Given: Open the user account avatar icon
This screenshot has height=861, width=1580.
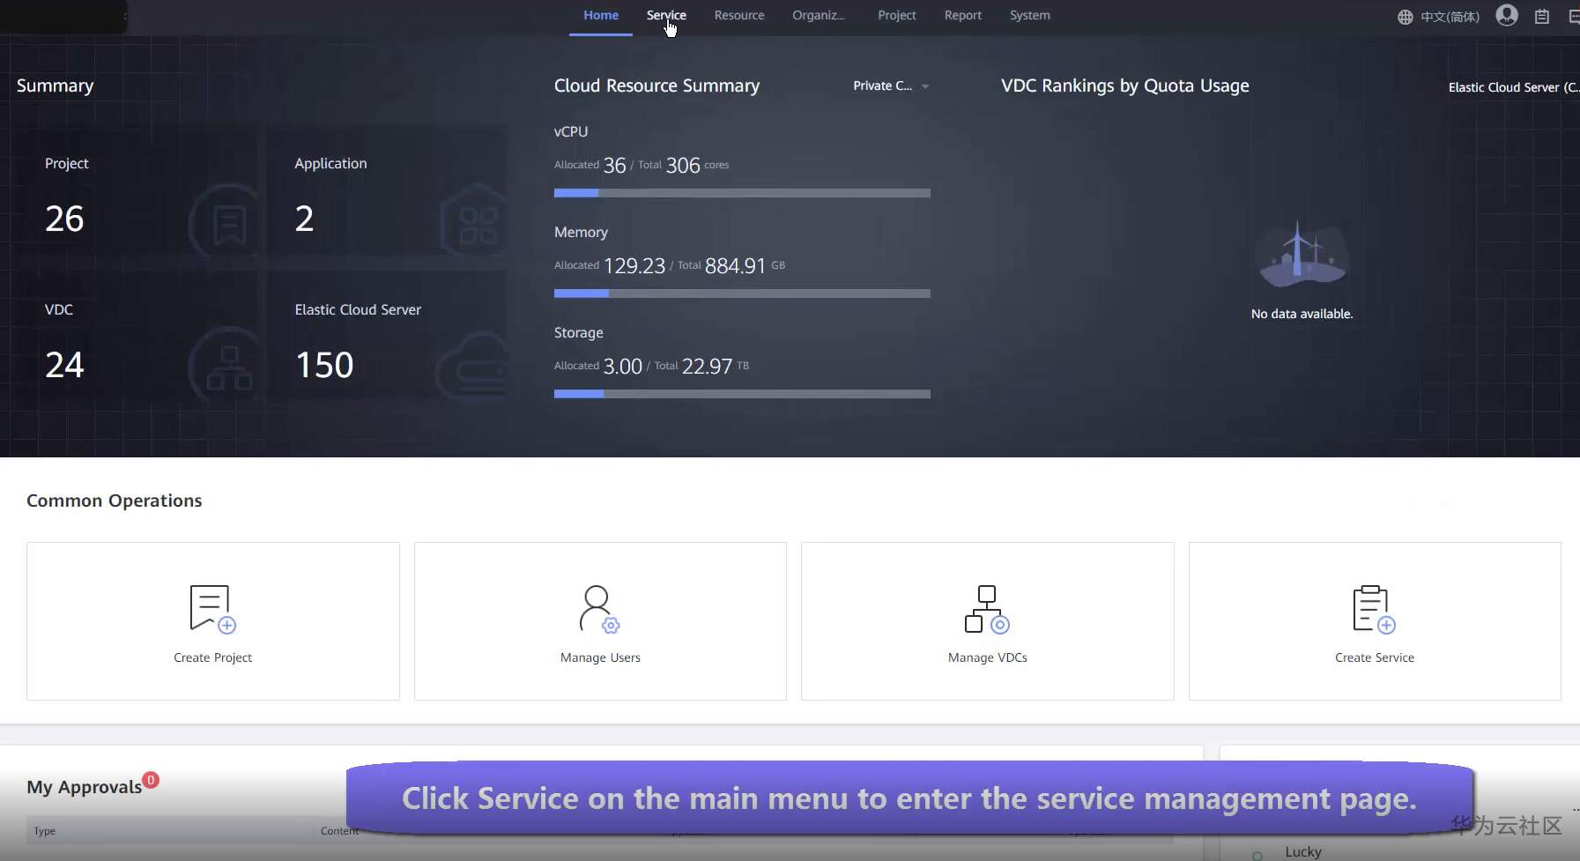Looking at the screenshot, I should pos(1507,15).
